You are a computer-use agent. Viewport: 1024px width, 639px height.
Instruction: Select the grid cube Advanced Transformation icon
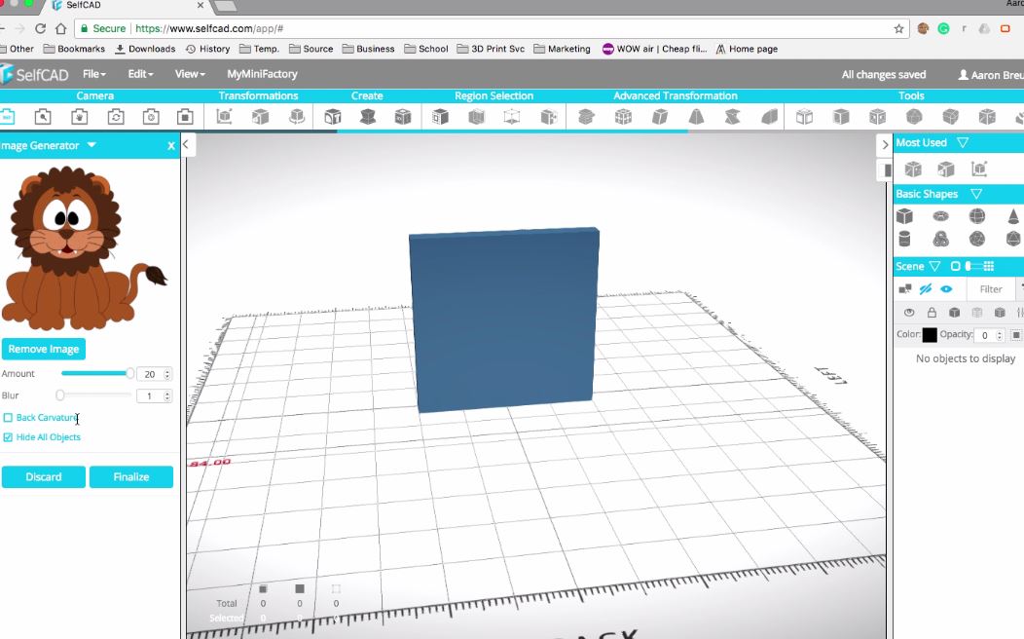coord(623,117)
